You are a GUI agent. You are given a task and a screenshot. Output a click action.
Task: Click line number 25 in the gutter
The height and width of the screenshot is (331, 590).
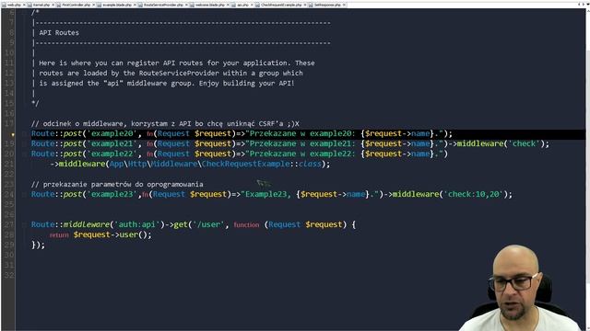[9, 204]
